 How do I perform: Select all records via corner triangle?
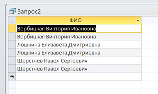click(12, 20)
